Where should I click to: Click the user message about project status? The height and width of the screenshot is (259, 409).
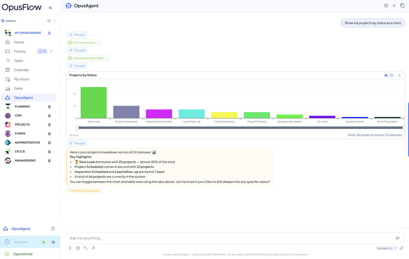pos(373,23)
